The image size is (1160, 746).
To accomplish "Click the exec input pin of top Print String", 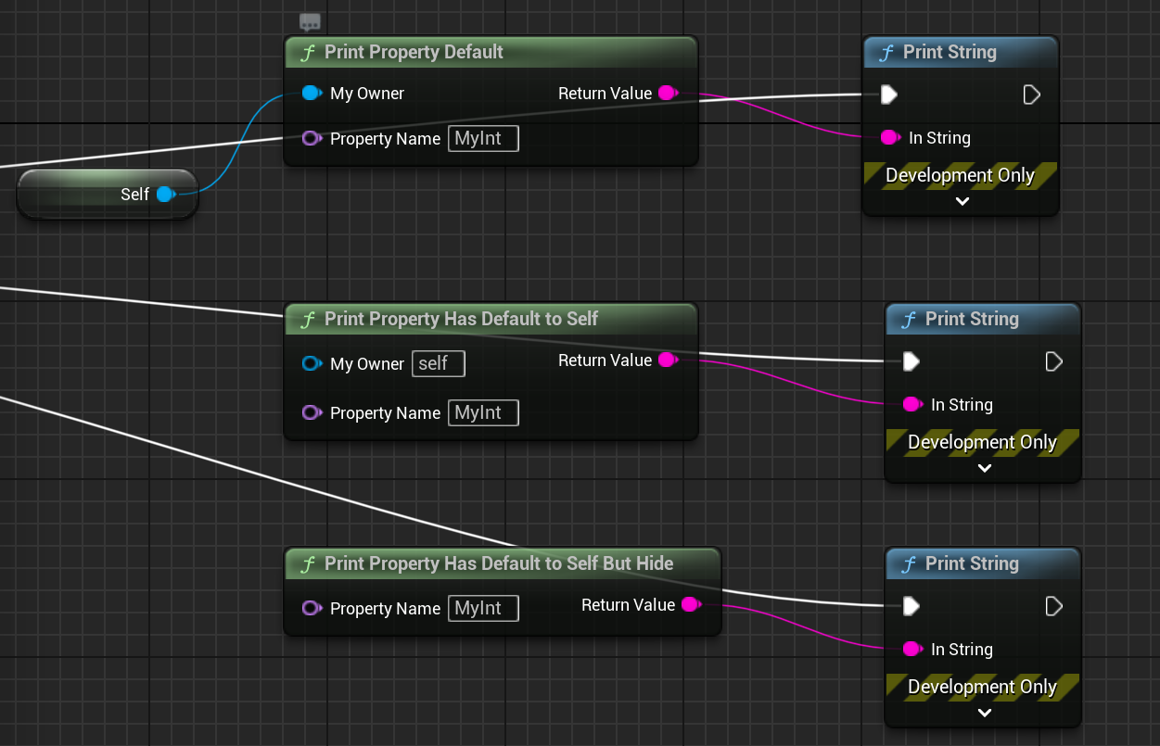I will click(888, 95).
